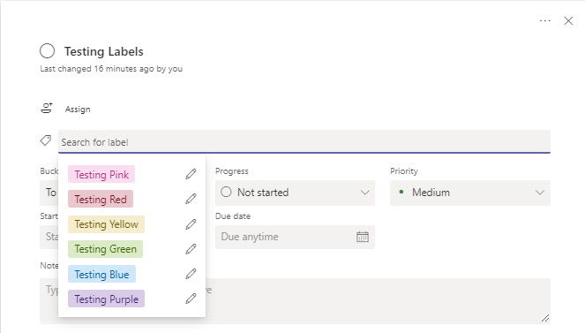Open the more options ellipsis menu

pyautogui.click(x=544, y=21)
